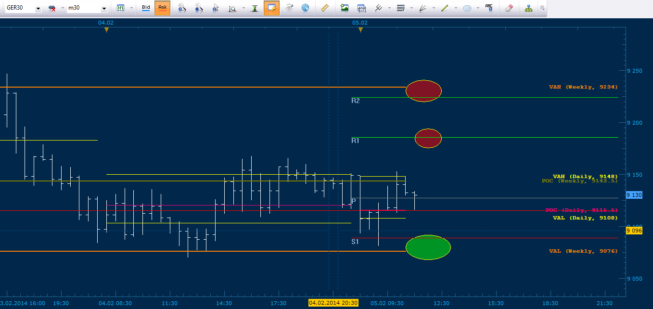
Task: Select the fan lines drawing tool
Action: (423, 8)
